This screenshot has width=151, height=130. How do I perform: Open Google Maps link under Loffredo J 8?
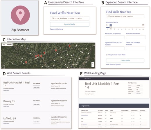[x=6, y=124]
